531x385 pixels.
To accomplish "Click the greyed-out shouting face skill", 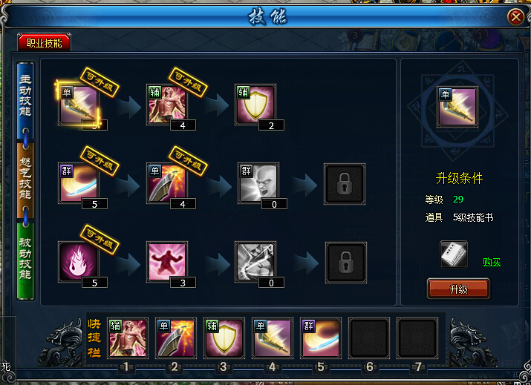I will tap(258, 183).
